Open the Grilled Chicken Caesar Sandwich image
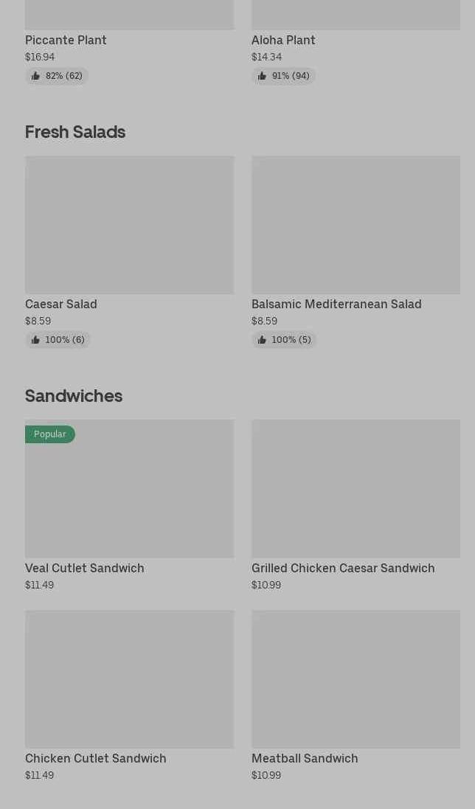The image size is (475, 809). pyautogui.click(x=356, y=489)
